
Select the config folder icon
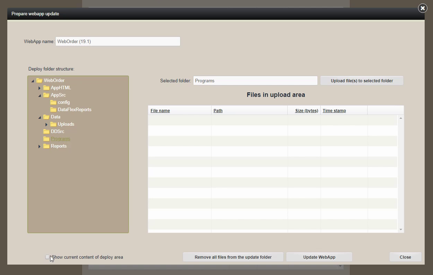53,102
